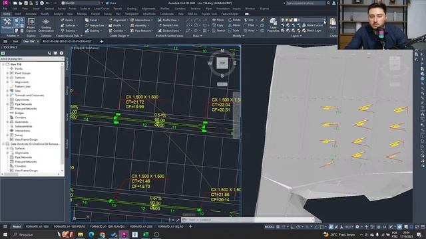Toggle layer lock padlock icon
This screenshot has height=239, width=426.
pos(291,20)
